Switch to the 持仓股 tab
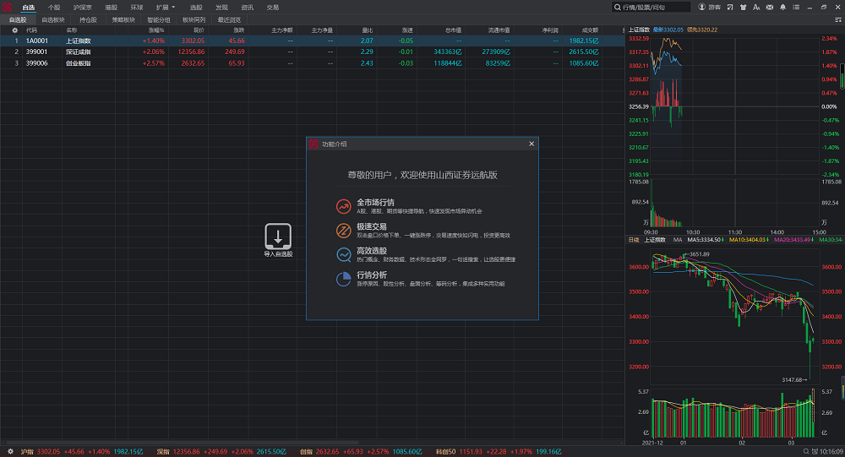The image size is (845, 457). [x=89, y=20]
